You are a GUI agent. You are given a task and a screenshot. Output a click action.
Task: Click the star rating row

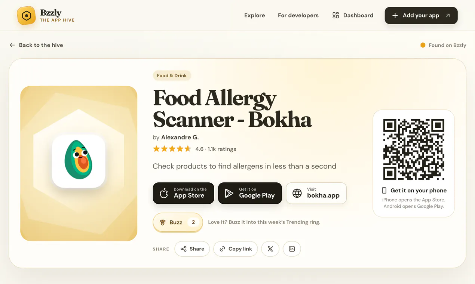194,149
